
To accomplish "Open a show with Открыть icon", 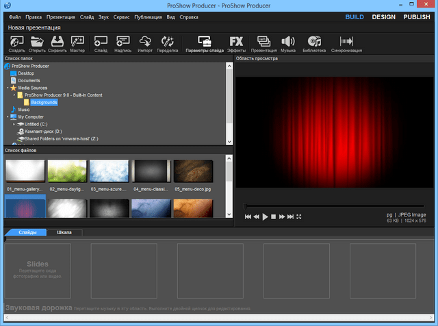I will click(x=37, y=42).
